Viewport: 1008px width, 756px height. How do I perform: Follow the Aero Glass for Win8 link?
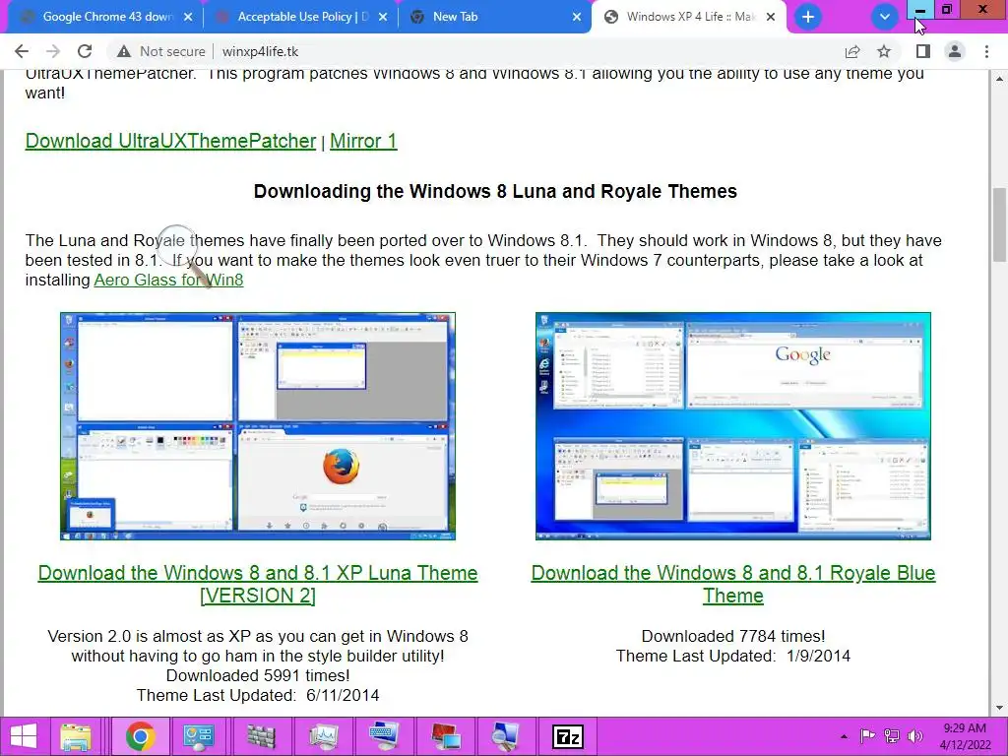tap(168, 280)
